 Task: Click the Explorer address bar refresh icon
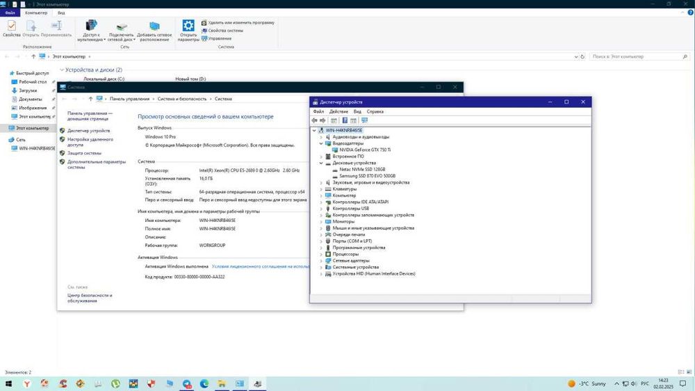[582, 56]
